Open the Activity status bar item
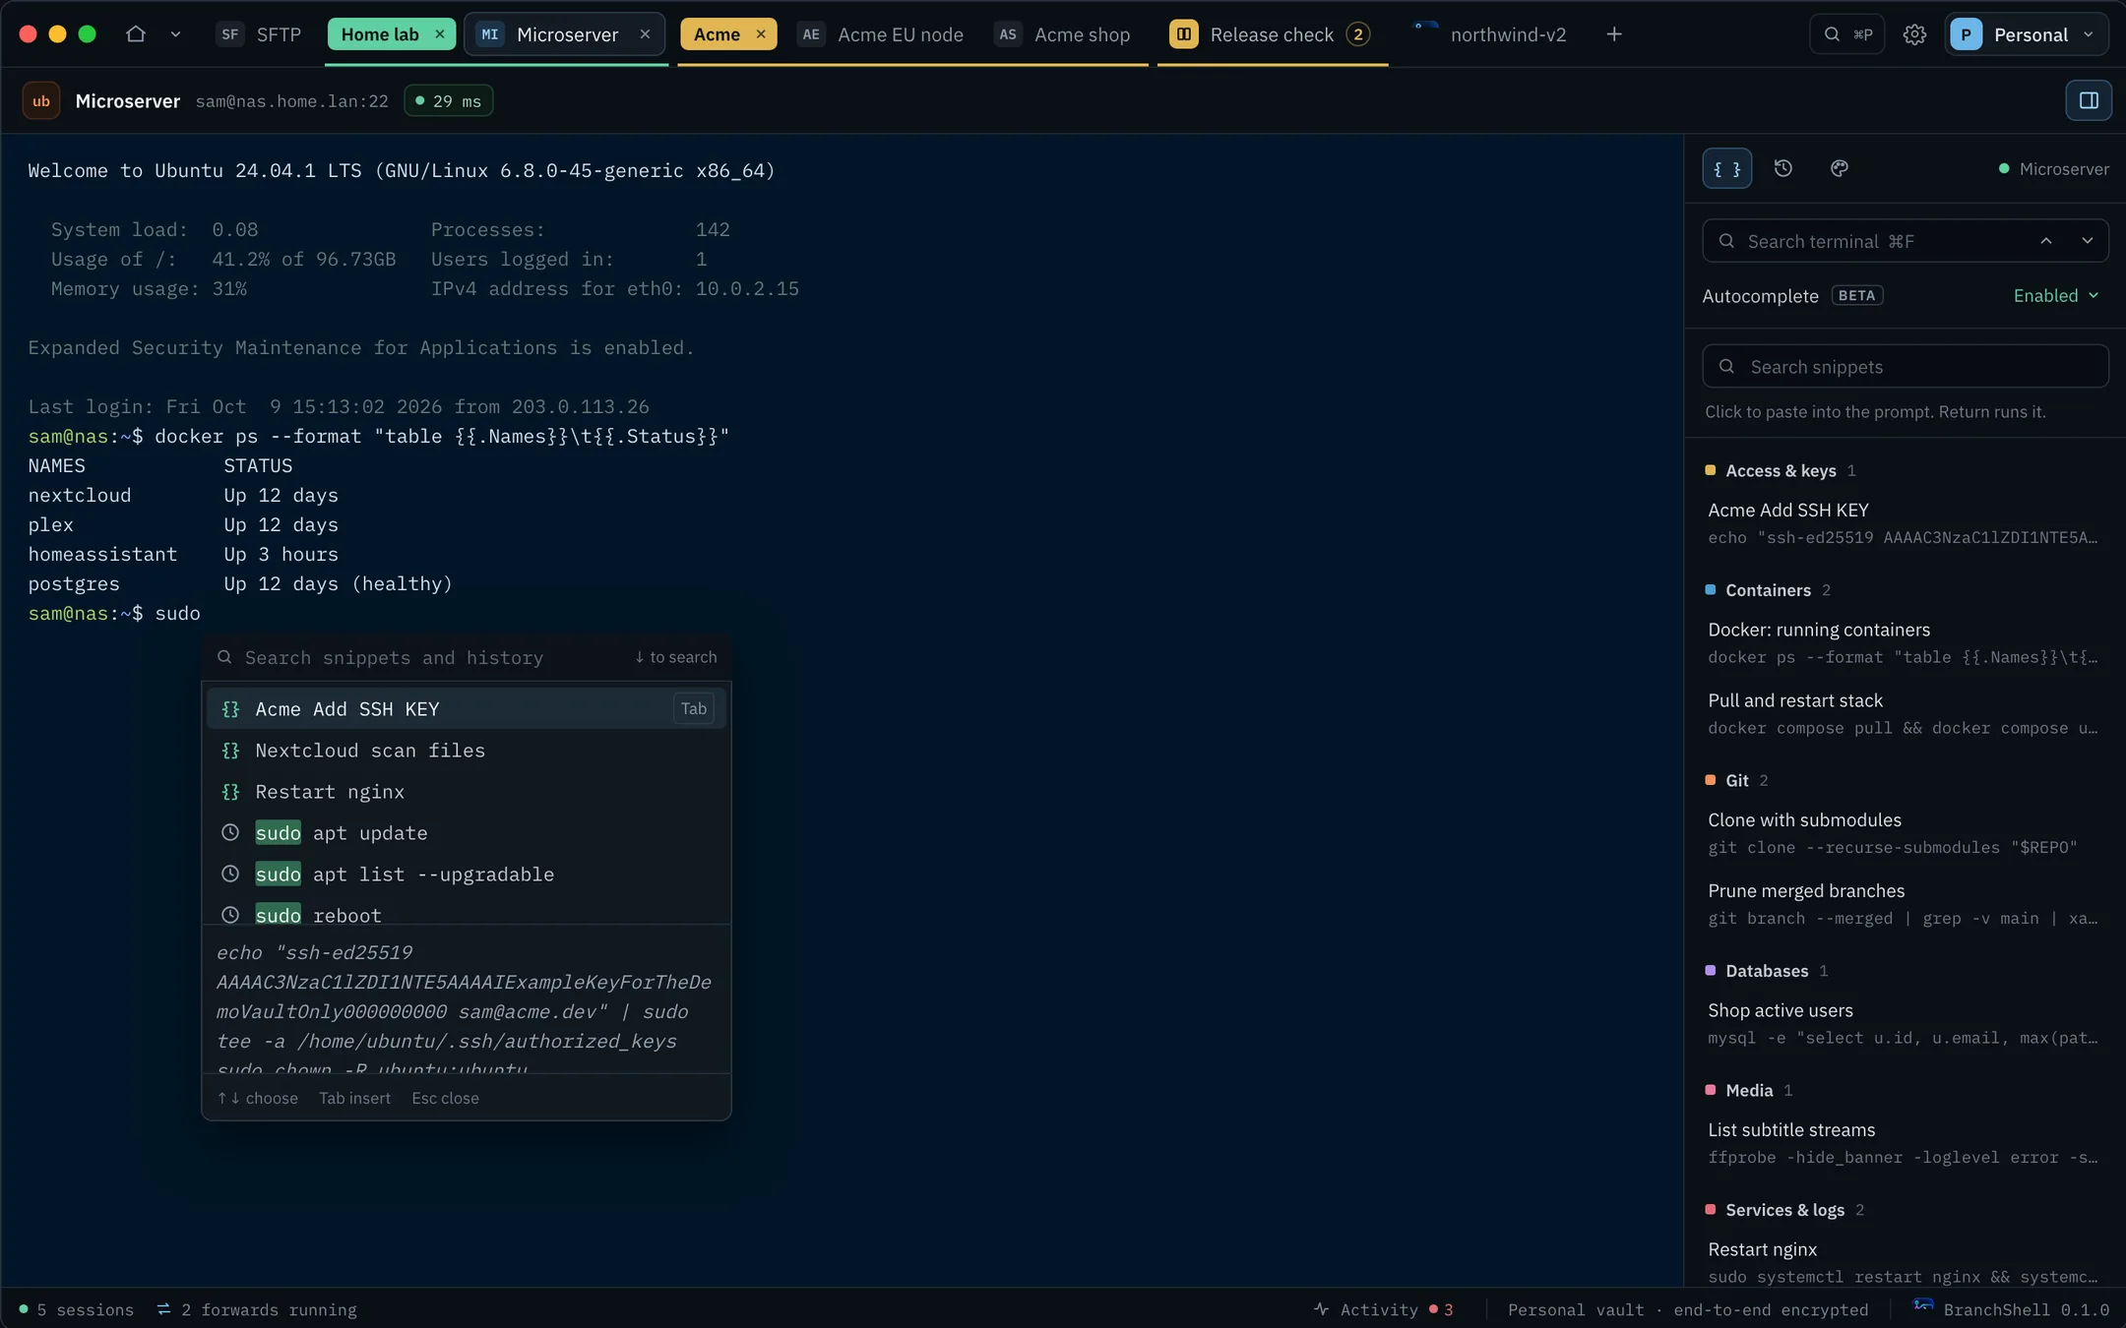The image size is (2126, 1328). tap(1383, 1309)
